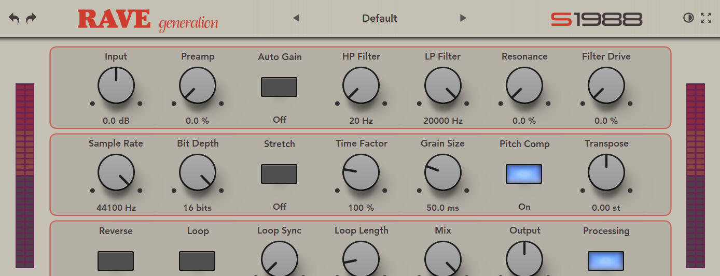Click the RAVE generation title logo
Viewport: 720px width, 276px height.
[x=148, y=20]
